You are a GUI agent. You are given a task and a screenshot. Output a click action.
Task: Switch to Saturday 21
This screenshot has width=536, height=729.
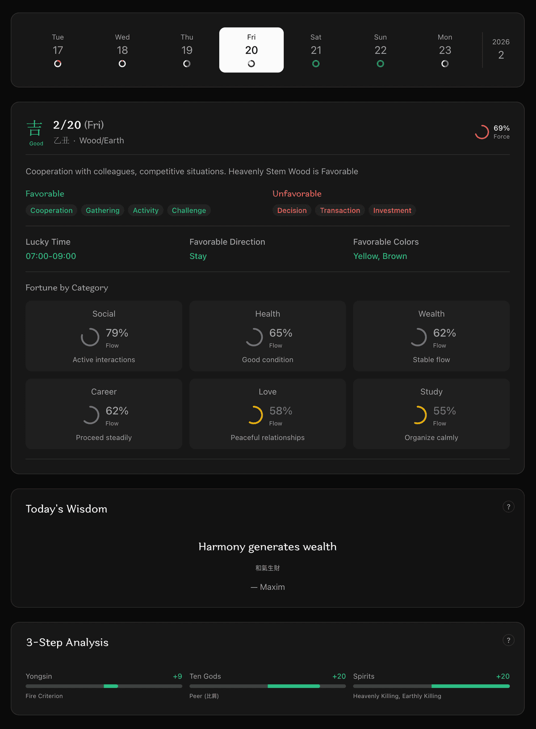[316, 50]
